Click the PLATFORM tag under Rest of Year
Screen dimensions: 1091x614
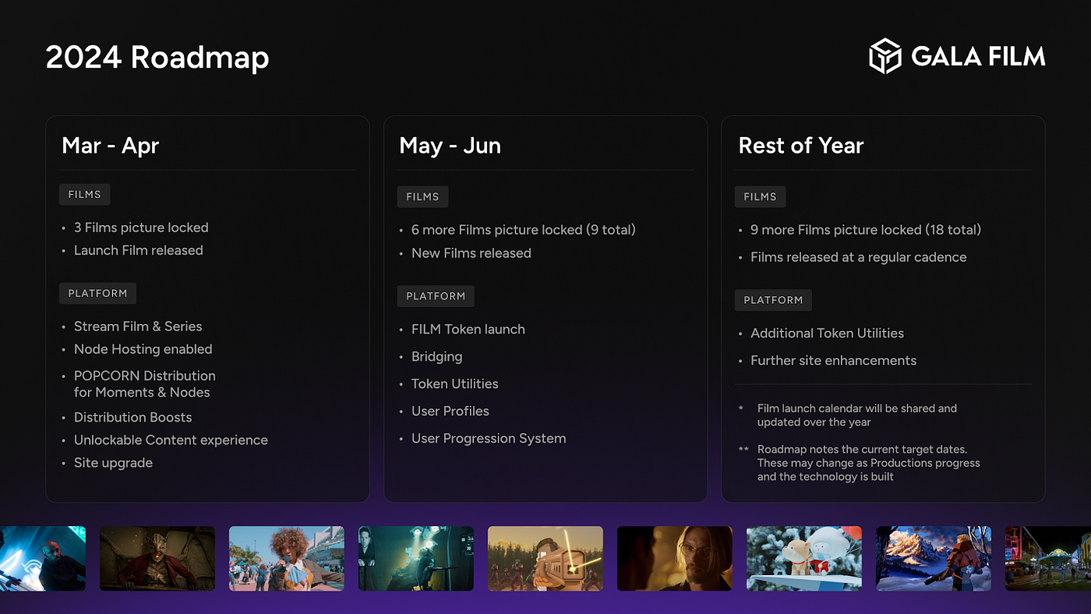[773, 300]
